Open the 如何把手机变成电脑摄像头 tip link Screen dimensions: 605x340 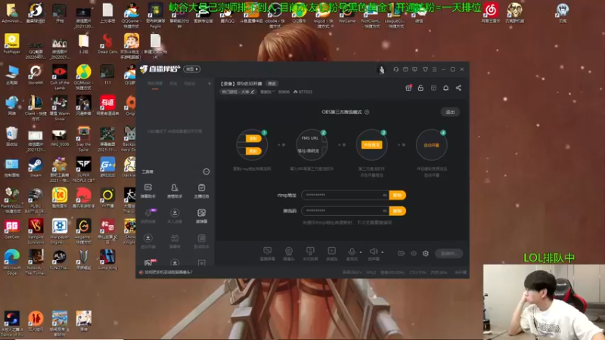pyautogui.click(x=168, y=272)
